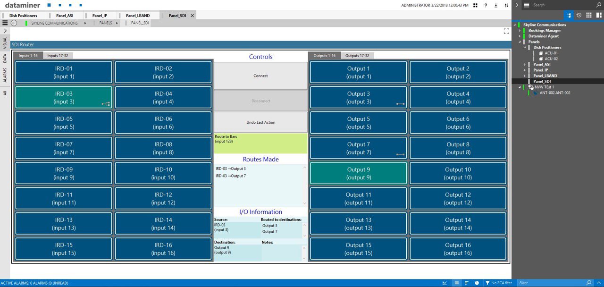Click the fullscreen icon above the SDI Router
Viewport: 604px width, 287px height.
tap(506, 31)
